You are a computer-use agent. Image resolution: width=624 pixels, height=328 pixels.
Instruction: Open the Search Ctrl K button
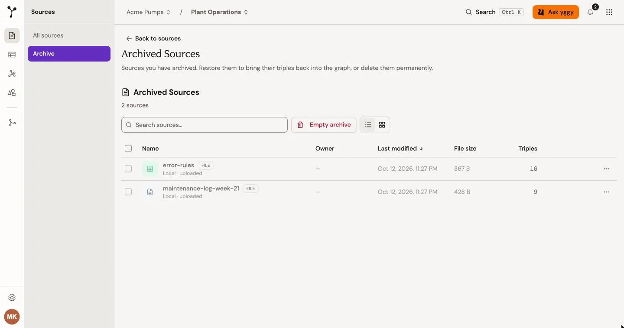pos(494,12)
